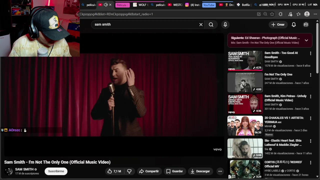Image resolution: width=320 pixels, height=180 pixels.
Task: Play 20 Chakales 56:35 thumbnail
Action: click(245, 126)
